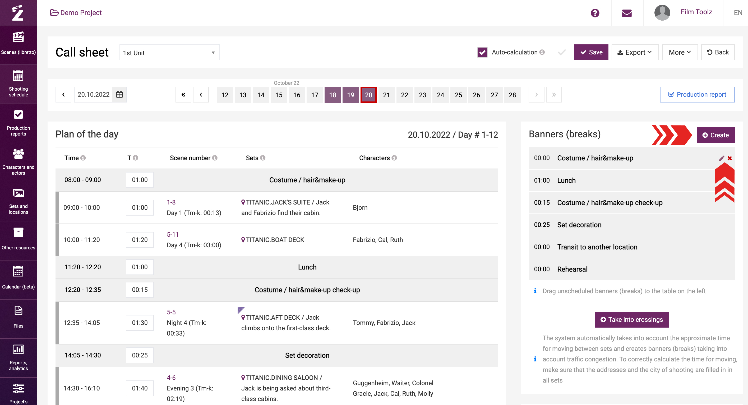Delete the Costume / hair&make-up banner
Image resolution: width=748 pixels, height=405 pixels.
[x=729, y=158]
